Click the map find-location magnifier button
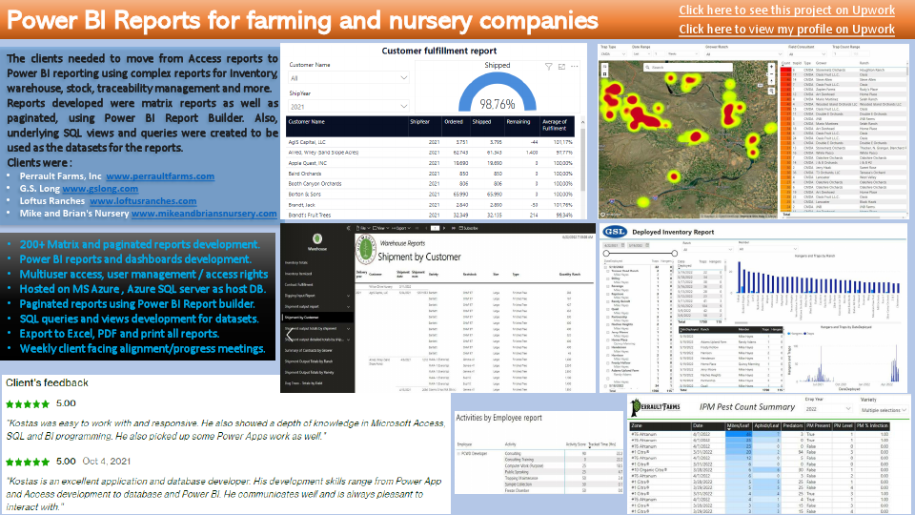915x515 pixels. [x=771, y=92]
